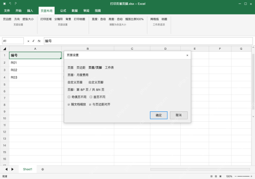Close the 页面设置 dialog with X
The width and height of the screenshot is (255, 179).
(x=187, y=55)
